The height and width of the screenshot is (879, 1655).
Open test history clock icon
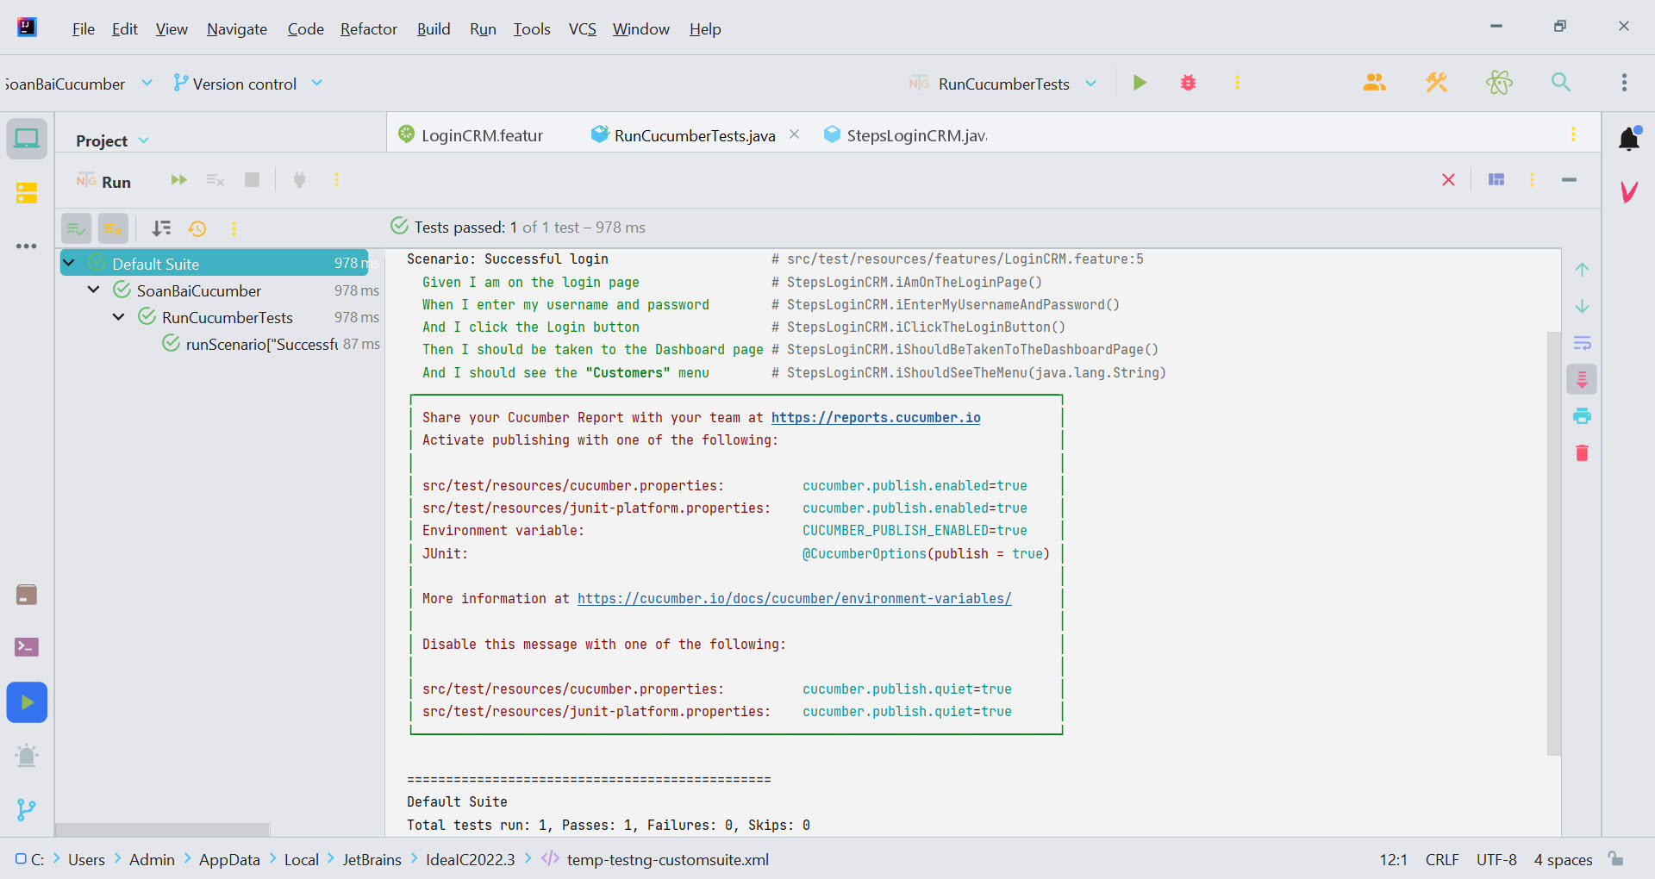click(197, 228)
